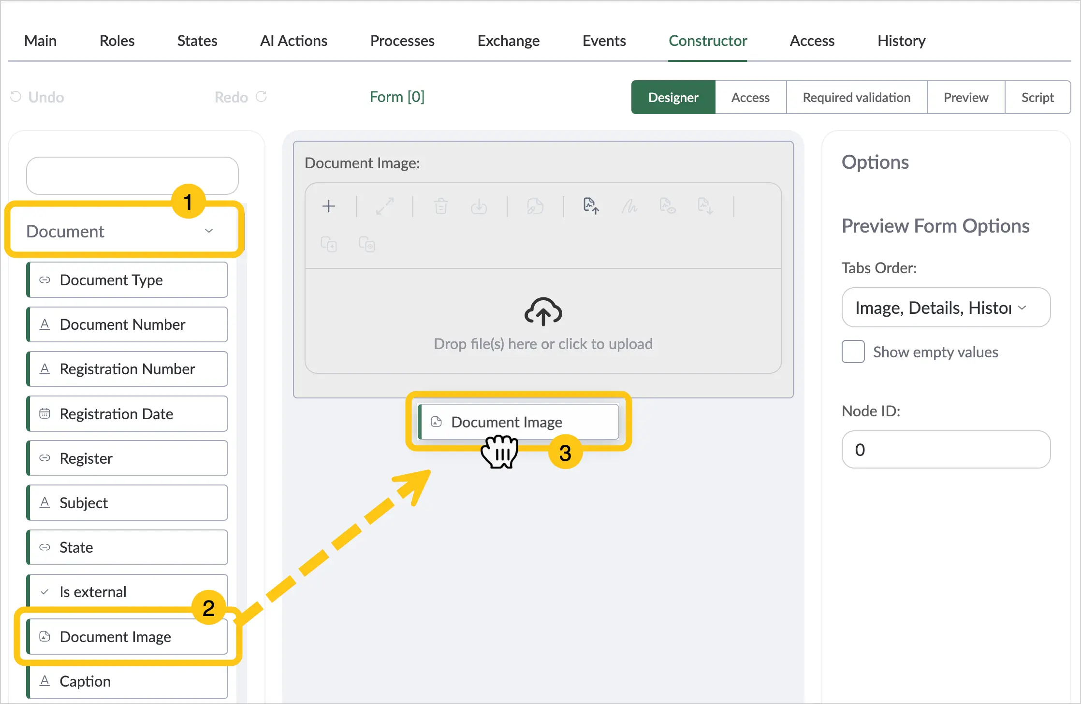The width and height of the screenshot is (1081, 704).
Task: Click text icon of Subject field
Action: (x=45, y=502)
